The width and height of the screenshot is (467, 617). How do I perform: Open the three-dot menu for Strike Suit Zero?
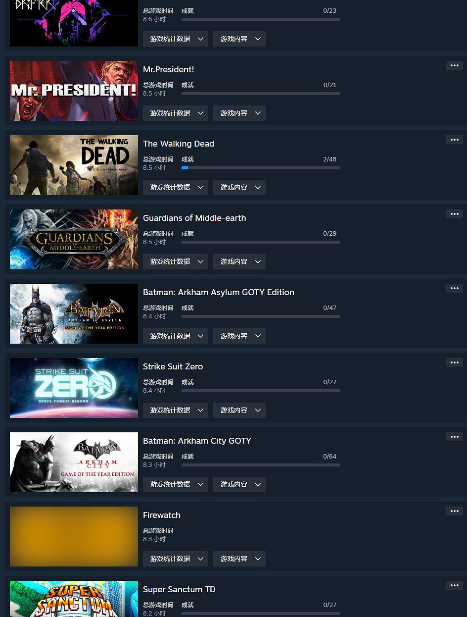coord(454,362)
